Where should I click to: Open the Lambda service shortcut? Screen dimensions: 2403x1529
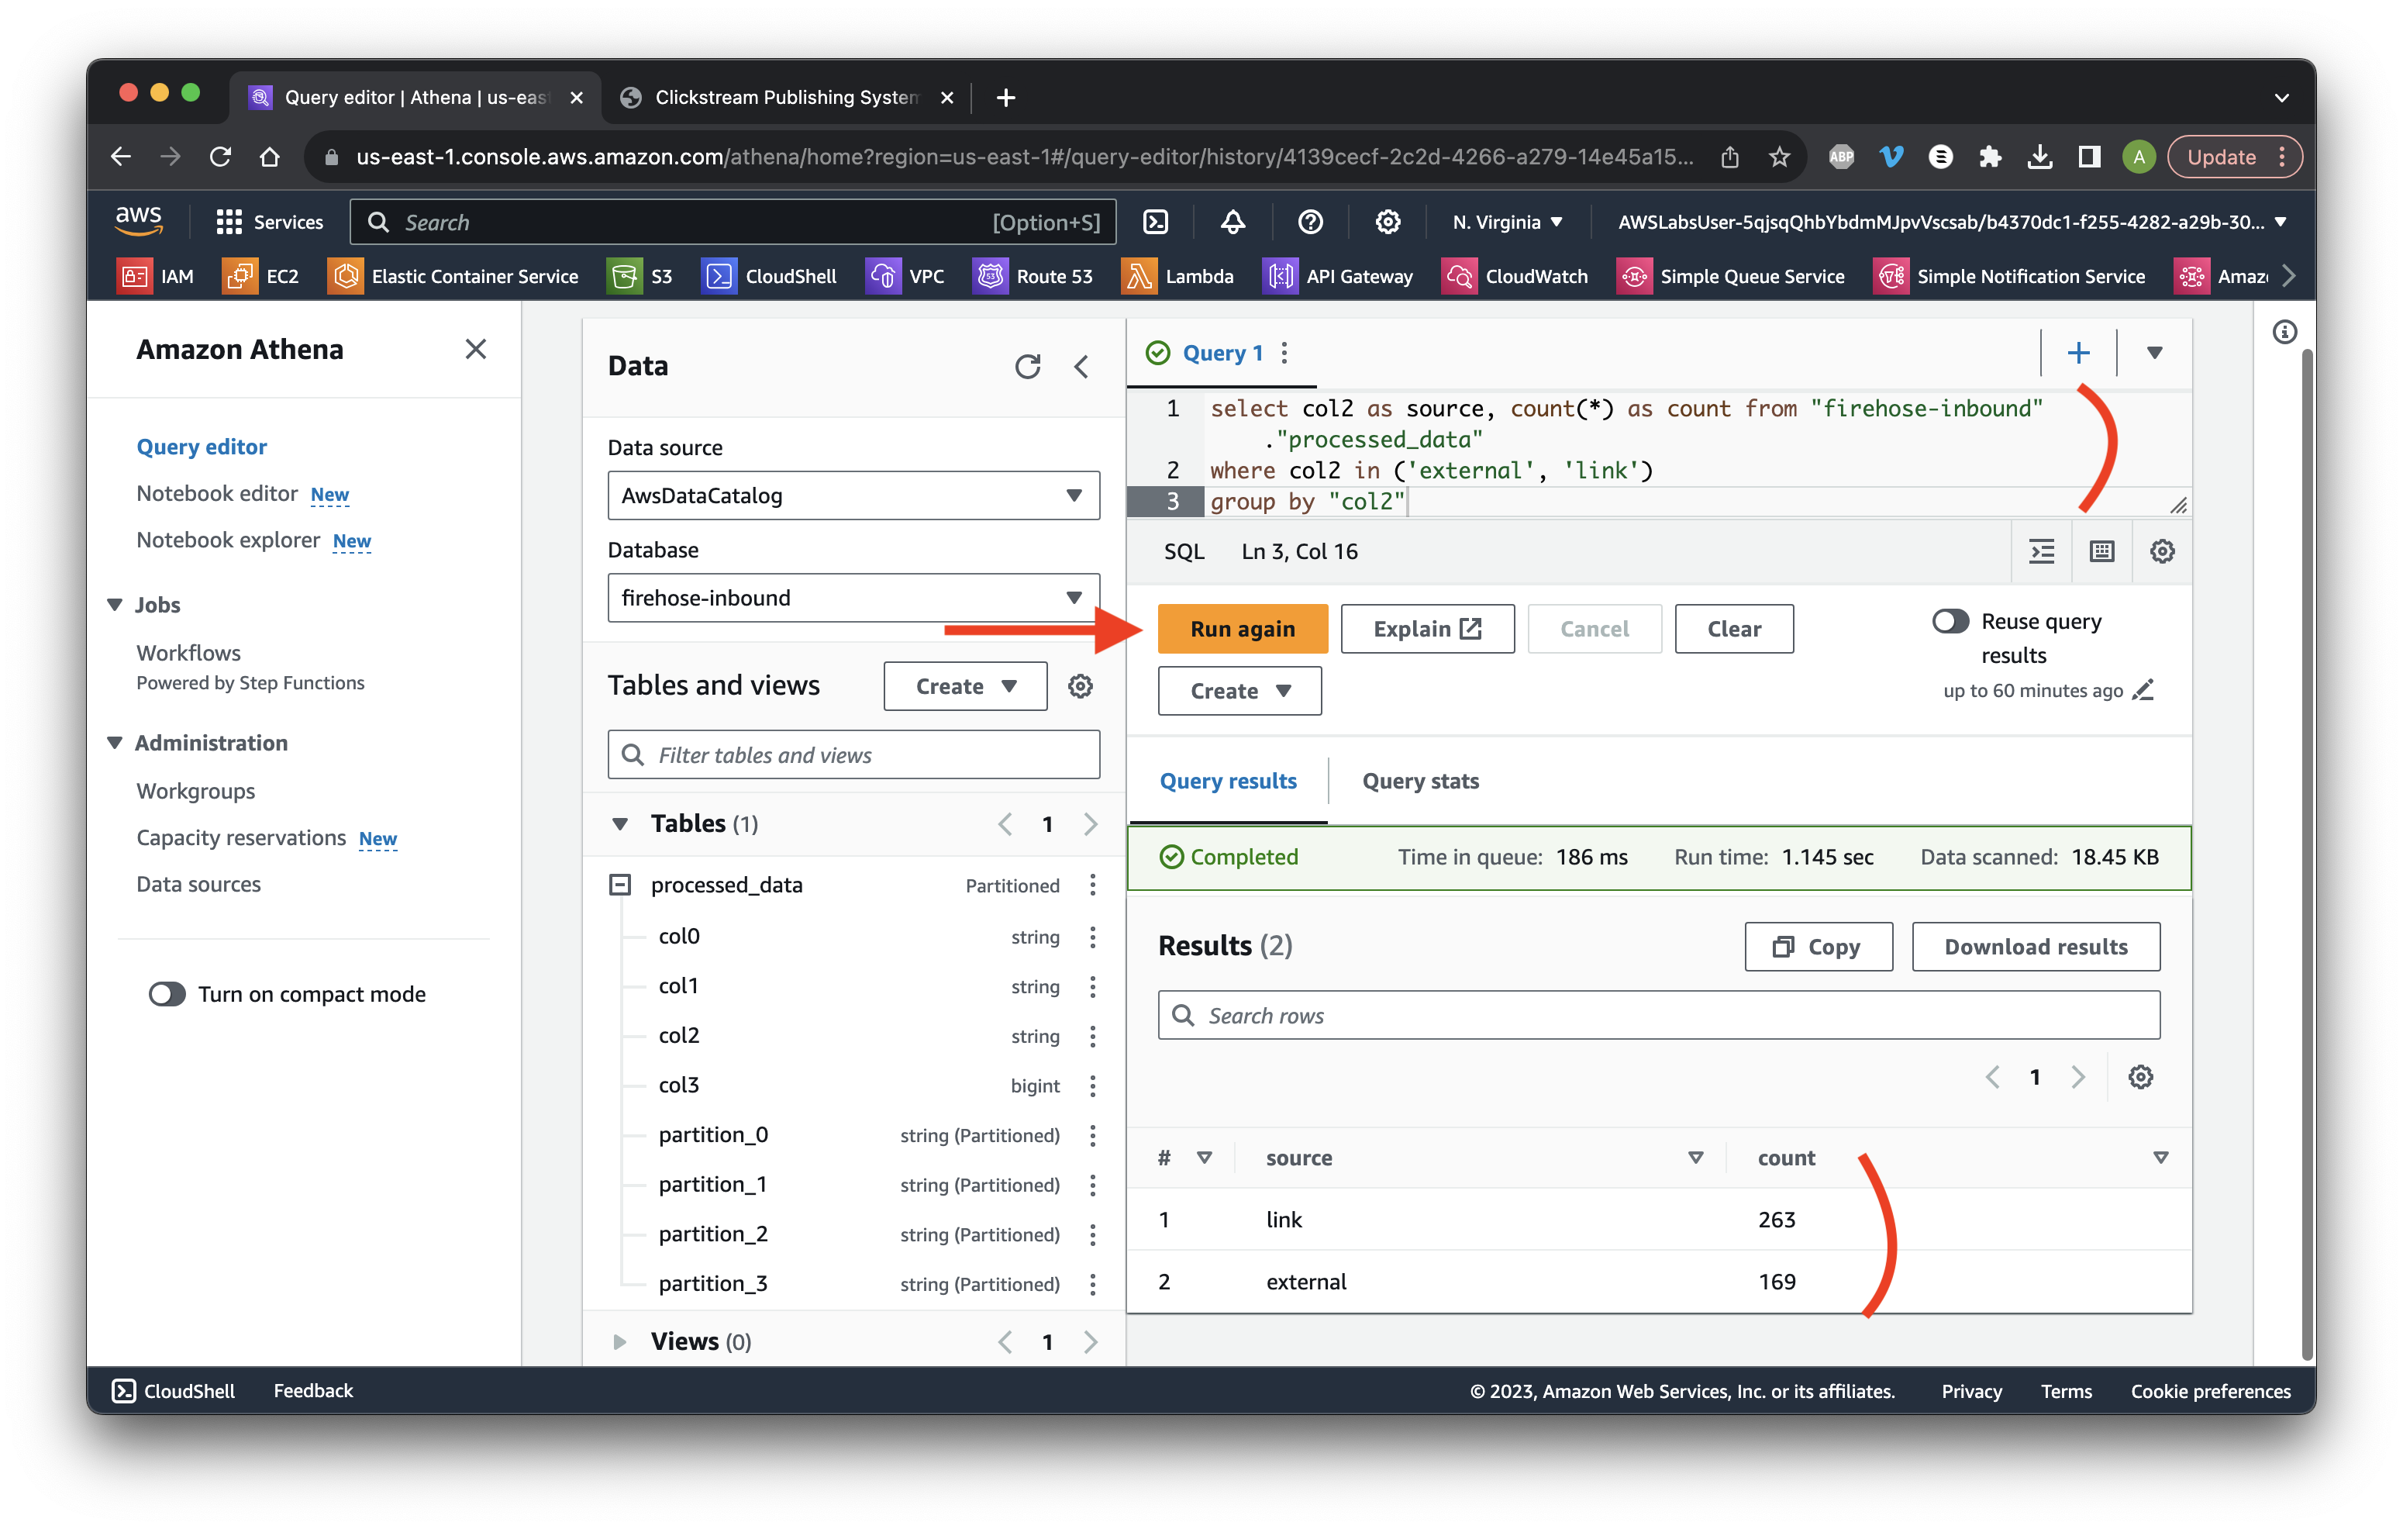(x=1178, y=277)
